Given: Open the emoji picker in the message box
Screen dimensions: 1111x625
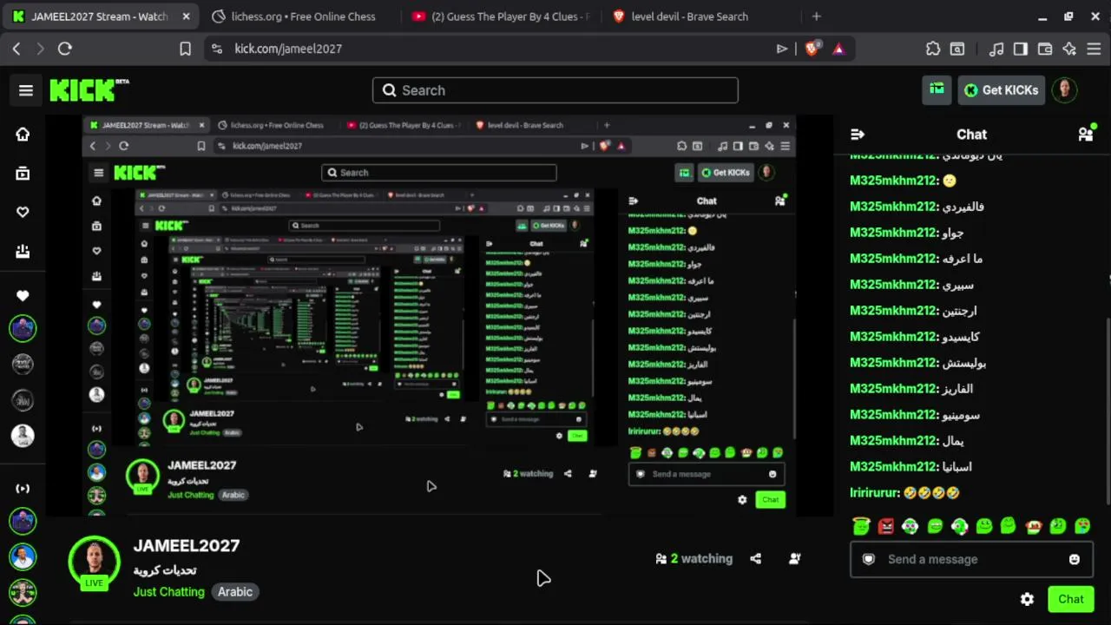Looking at the screenshot, I should (1075, 559).
